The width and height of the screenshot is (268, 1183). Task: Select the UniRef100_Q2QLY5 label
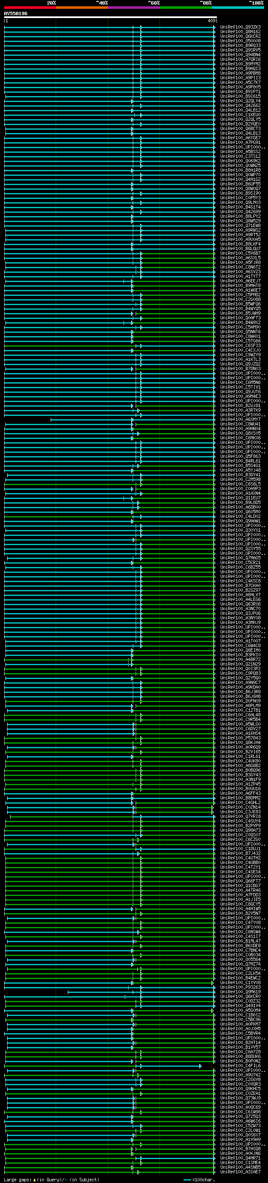coord(240,120)
